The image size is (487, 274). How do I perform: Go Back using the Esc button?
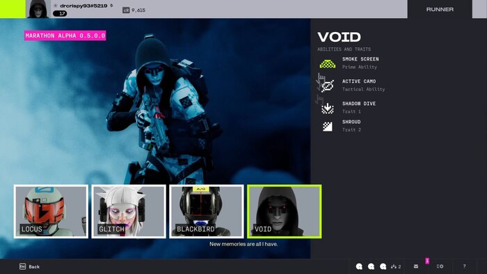click(x=29, y=266)
